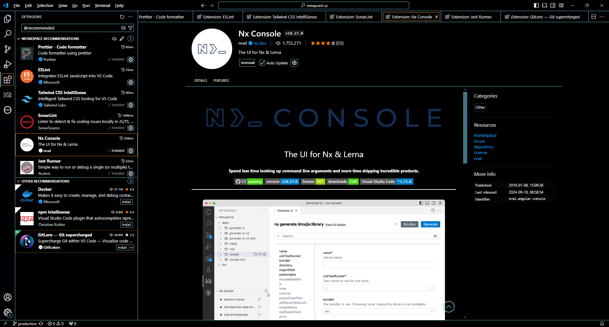The width and height of the screenshot is (609, 327).
Task: Open the License resource link
Action: (481, 152)
